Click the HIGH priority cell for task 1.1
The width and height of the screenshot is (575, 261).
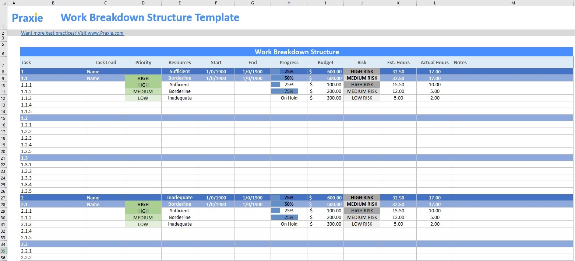pos(143,78)
